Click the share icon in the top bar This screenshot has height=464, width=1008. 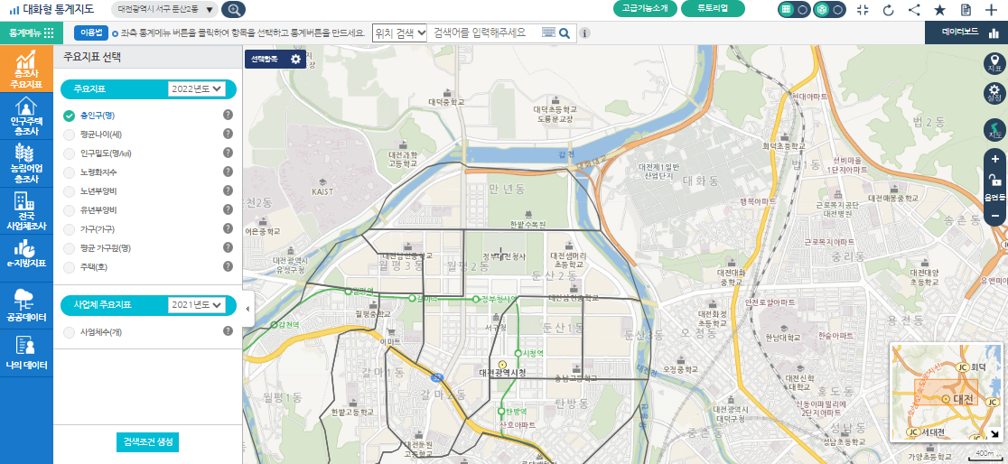point(914,10)
